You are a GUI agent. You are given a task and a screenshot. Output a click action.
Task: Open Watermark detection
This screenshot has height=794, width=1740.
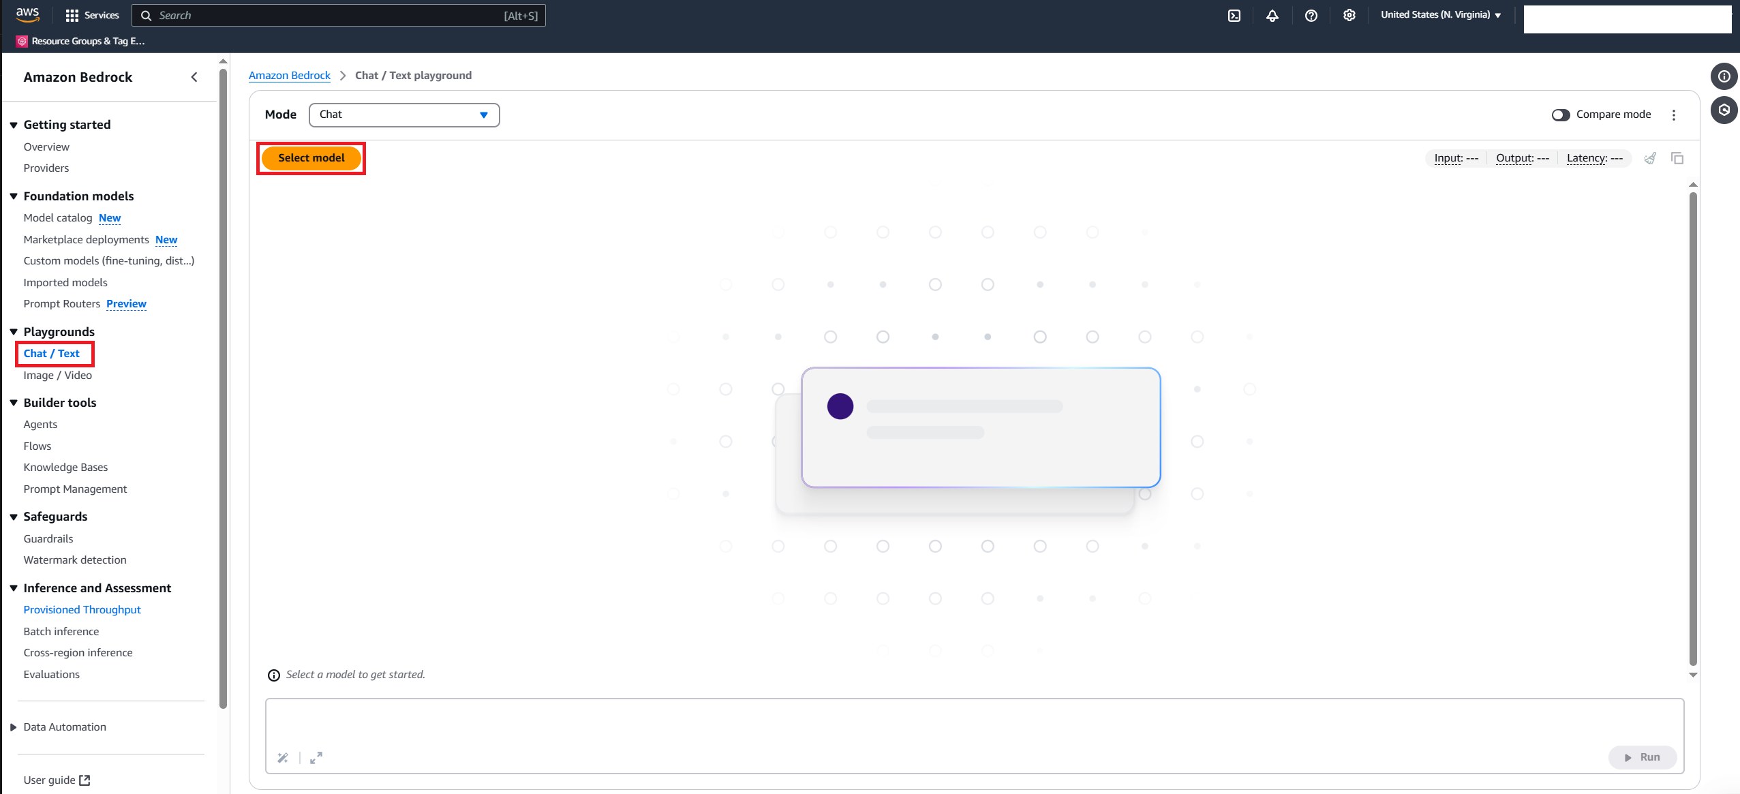pos(75,560)
